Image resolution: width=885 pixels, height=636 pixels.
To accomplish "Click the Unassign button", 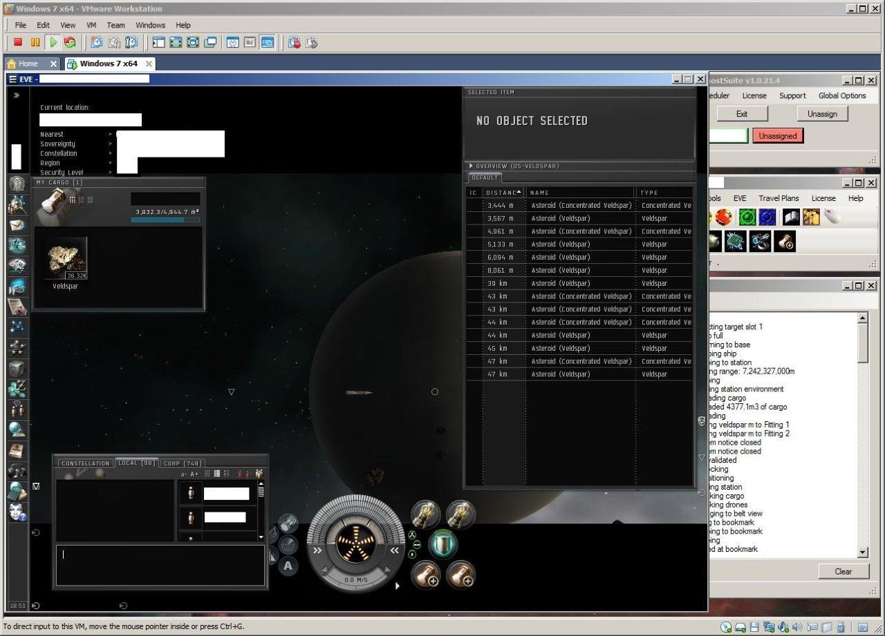I will click(x=822, y=114).
